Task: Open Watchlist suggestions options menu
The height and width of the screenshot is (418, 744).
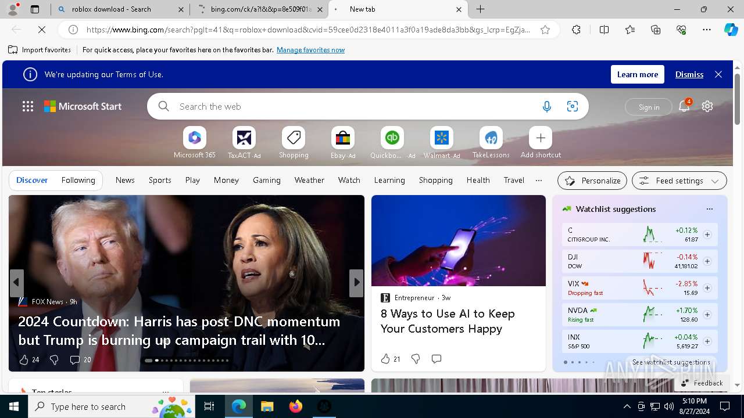Action: tap(709, 209)
